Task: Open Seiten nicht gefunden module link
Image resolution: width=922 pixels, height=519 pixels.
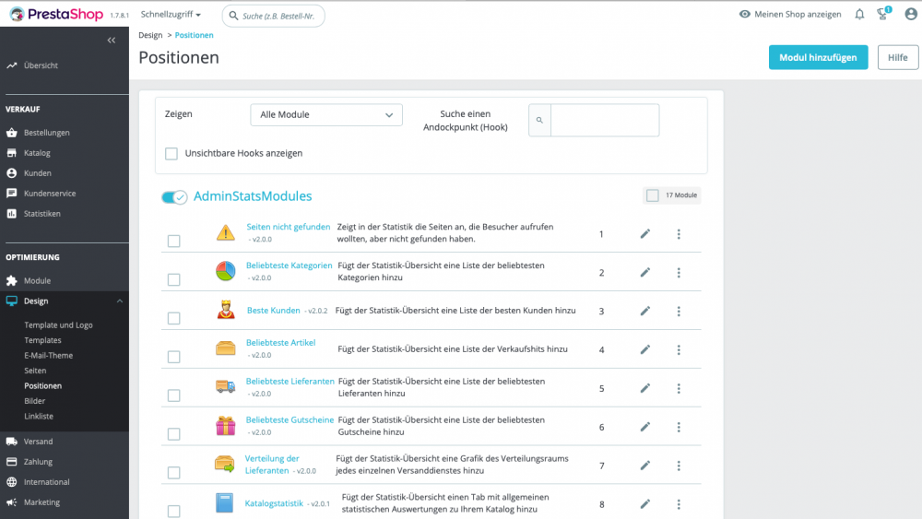Action: (x=288, y=227)
